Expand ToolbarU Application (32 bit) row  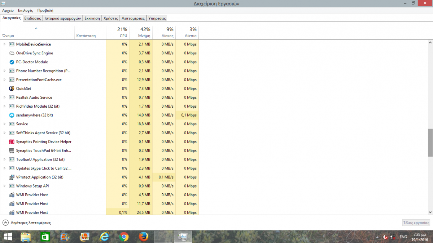(5, 159)
